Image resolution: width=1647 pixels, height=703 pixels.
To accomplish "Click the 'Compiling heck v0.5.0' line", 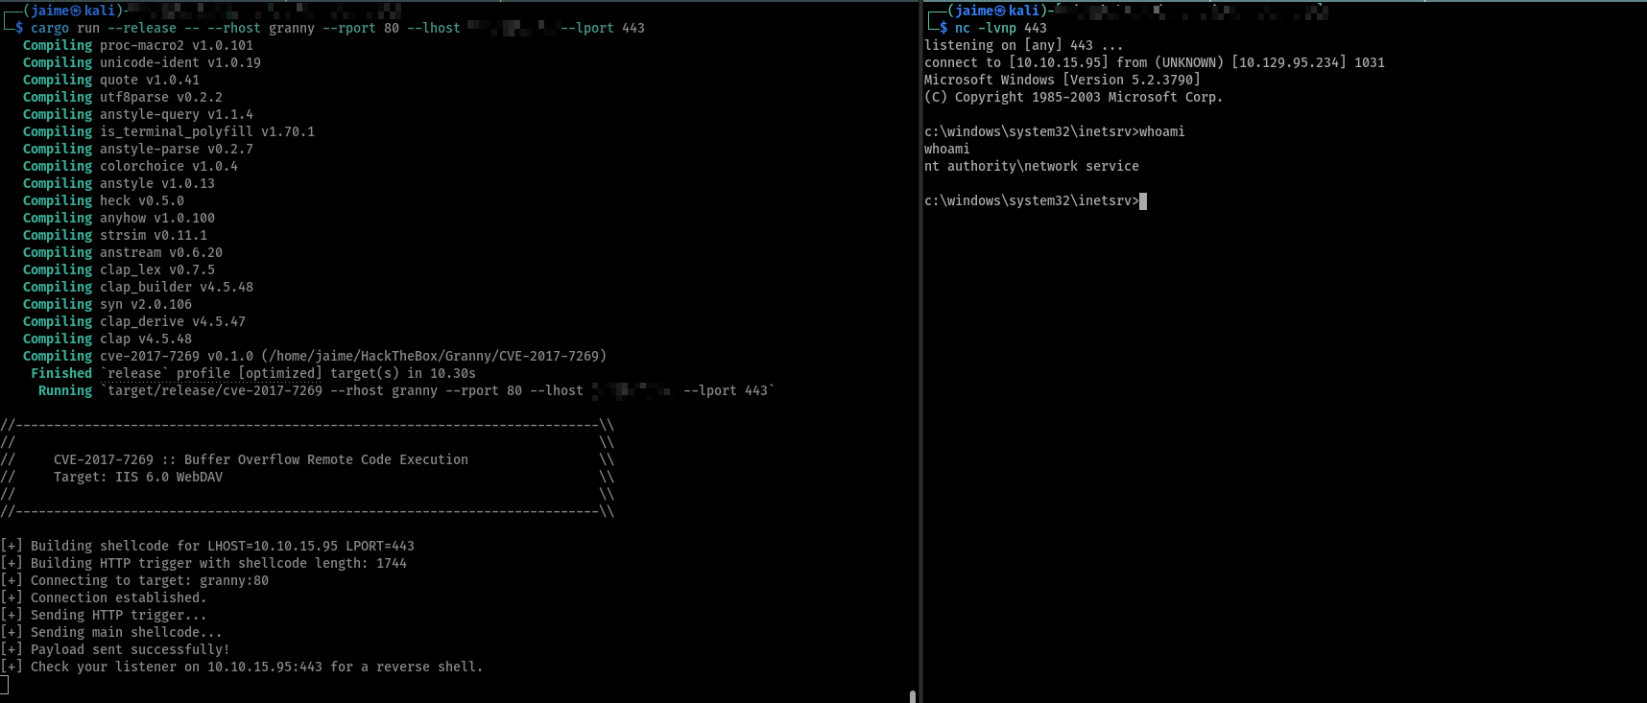I will tap(104, 200).
